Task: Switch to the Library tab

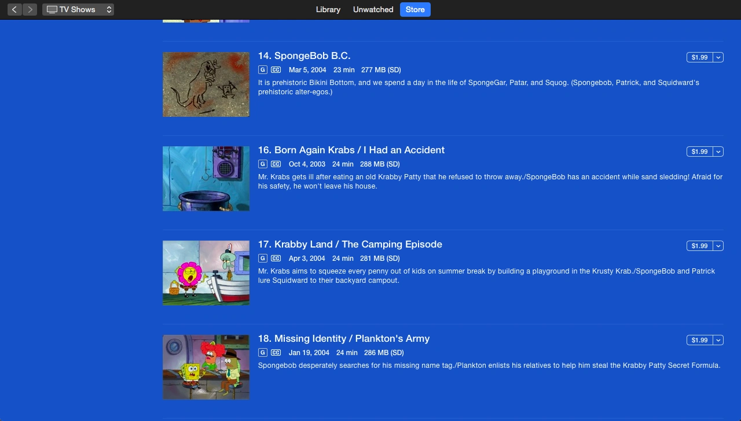Action: (328, 9)
